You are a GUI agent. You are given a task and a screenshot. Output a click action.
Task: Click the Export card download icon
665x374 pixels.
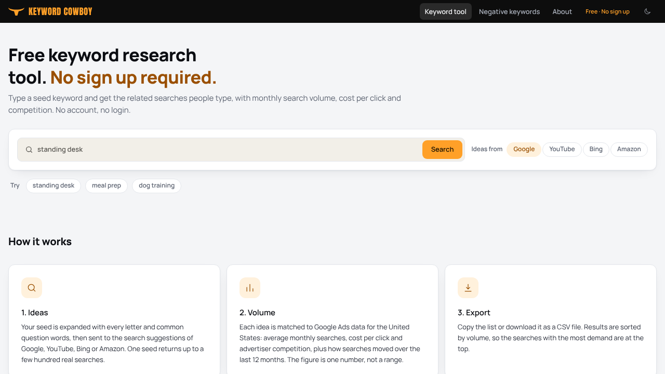tap(468, 288)
